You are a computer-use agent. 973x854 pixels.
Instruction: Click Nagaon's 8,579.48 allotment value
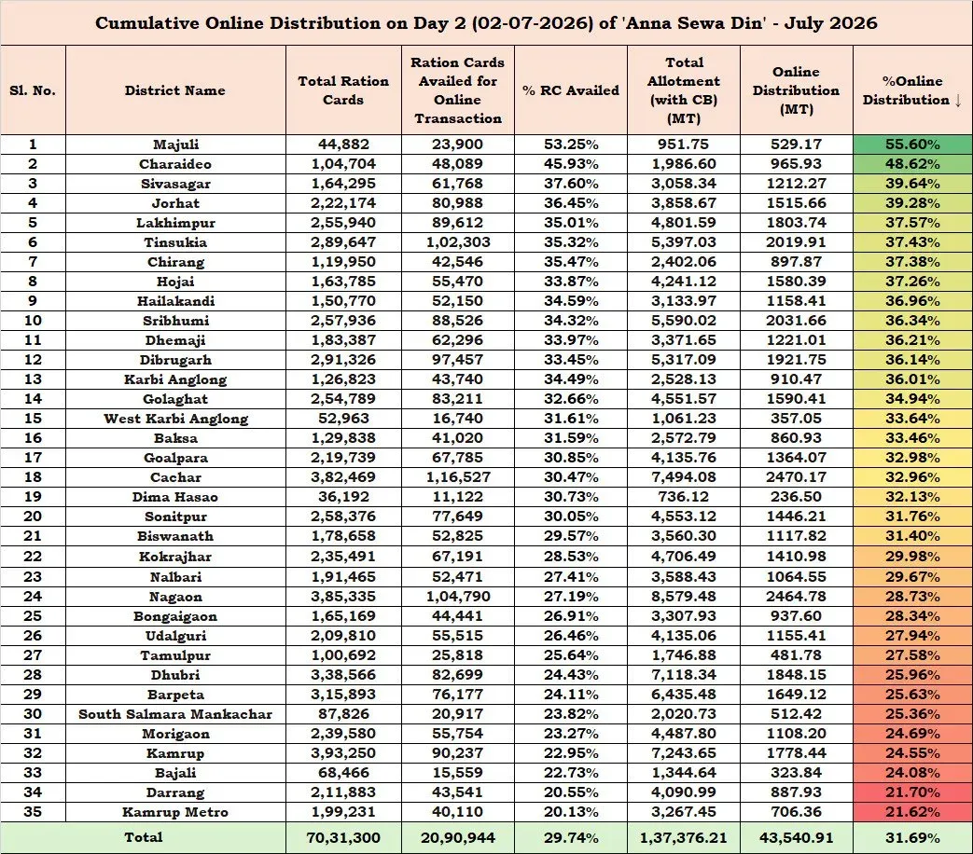[x=683, y=597]
